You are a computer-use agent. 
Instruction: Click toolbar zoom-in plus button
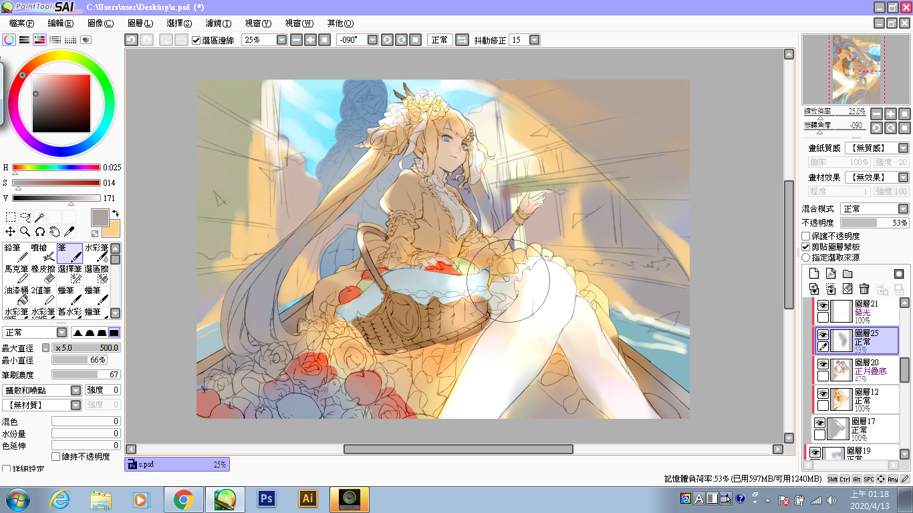[x=310, y=40]
